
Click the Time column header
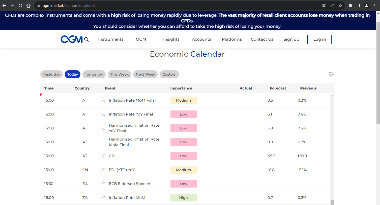tap(49, 88)
